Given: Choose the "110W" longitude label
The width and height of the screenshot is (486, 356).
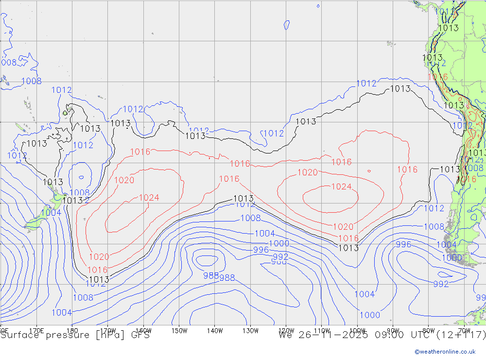Looking at the screenshot, I should 322,330.
